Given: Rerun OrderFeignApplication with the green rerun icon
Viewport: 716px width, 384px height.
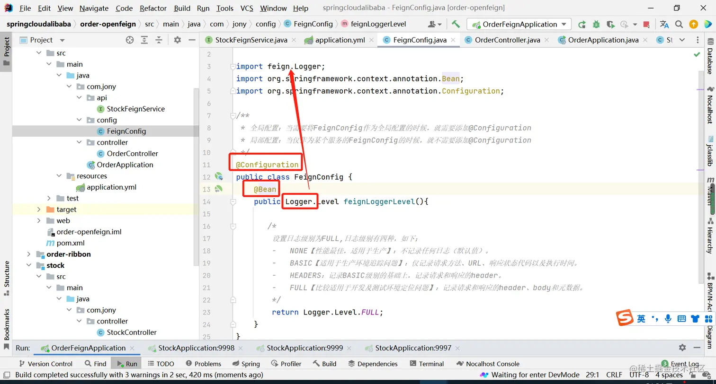Looking at the screenshot, I should pyautogui.click(x=582, y=24).
